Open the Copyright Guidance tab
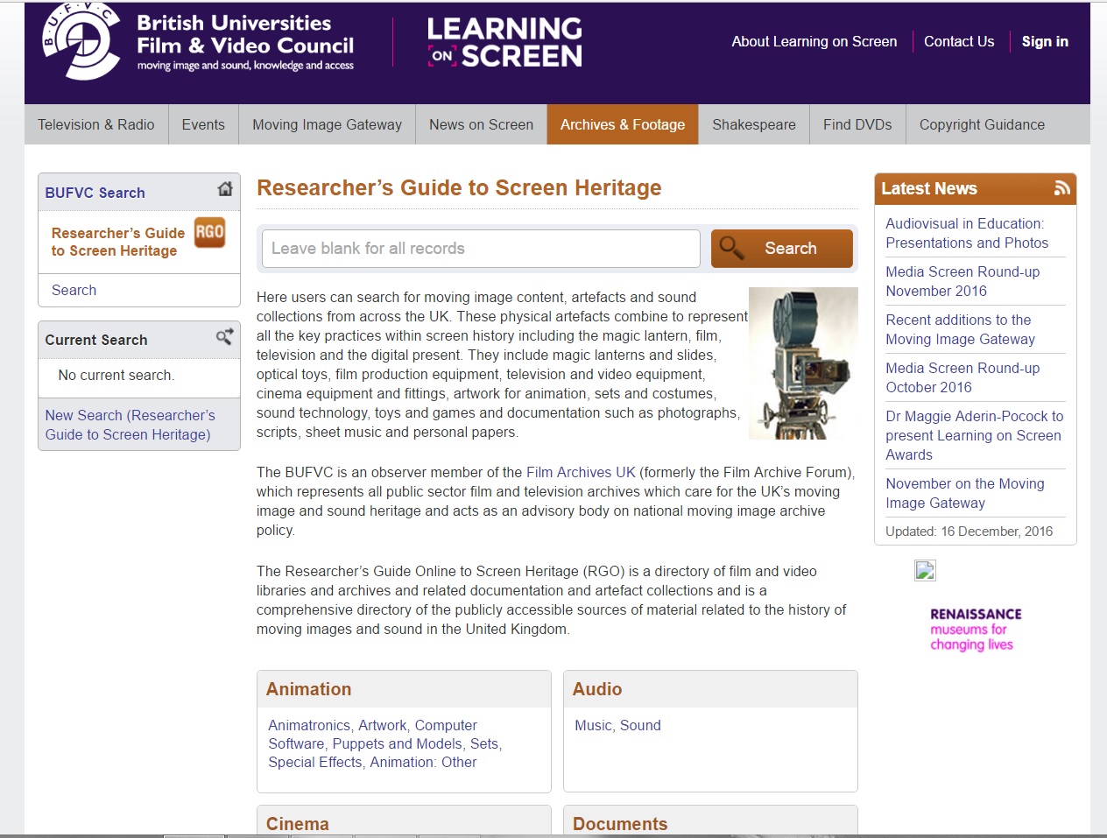 982,124
